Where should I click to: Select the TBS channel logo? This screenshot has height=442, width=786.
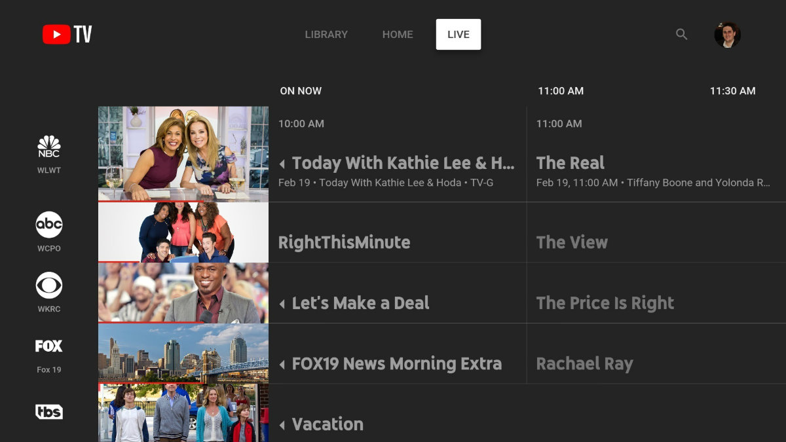coord(49,411)
